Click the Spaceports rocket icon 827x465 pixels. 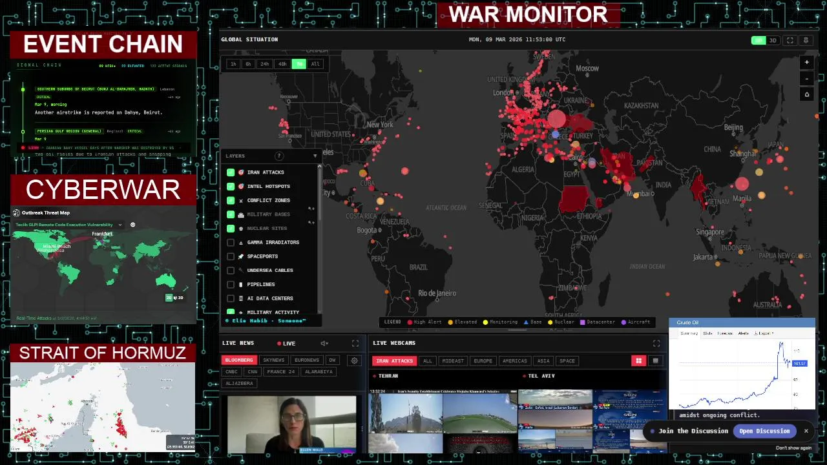click(x=241, y=256)
